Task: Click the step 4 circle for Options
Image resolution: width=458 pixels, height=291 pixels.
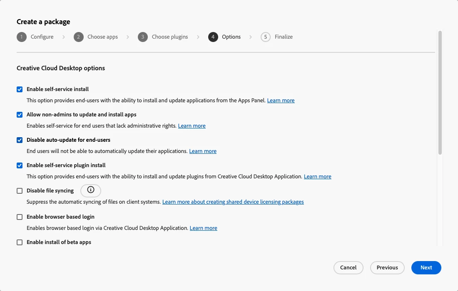Action: [x=213, y=37]
